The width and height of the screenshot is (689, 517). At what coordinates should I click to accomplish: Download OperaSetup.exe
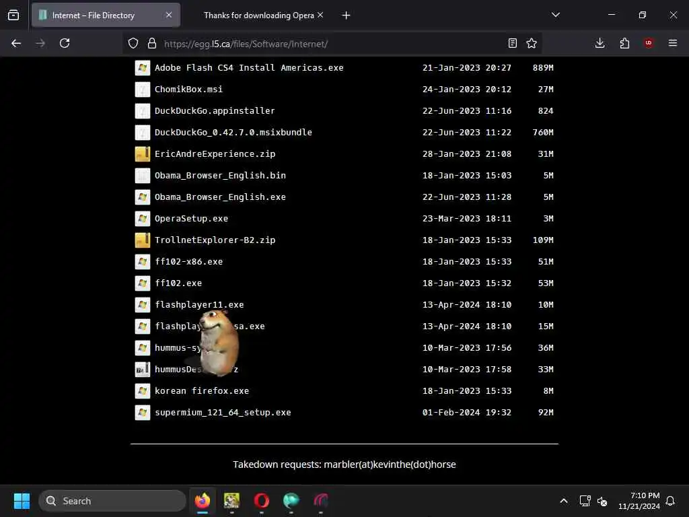pyautogui.click(x=191, y=219)
